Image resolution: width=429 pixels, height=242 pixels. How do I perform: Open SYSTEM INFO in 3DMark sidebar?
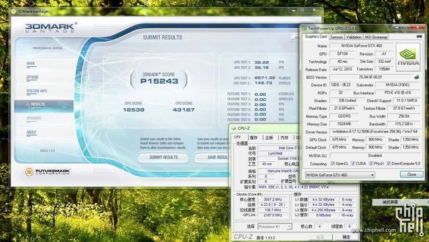point(37,91)
